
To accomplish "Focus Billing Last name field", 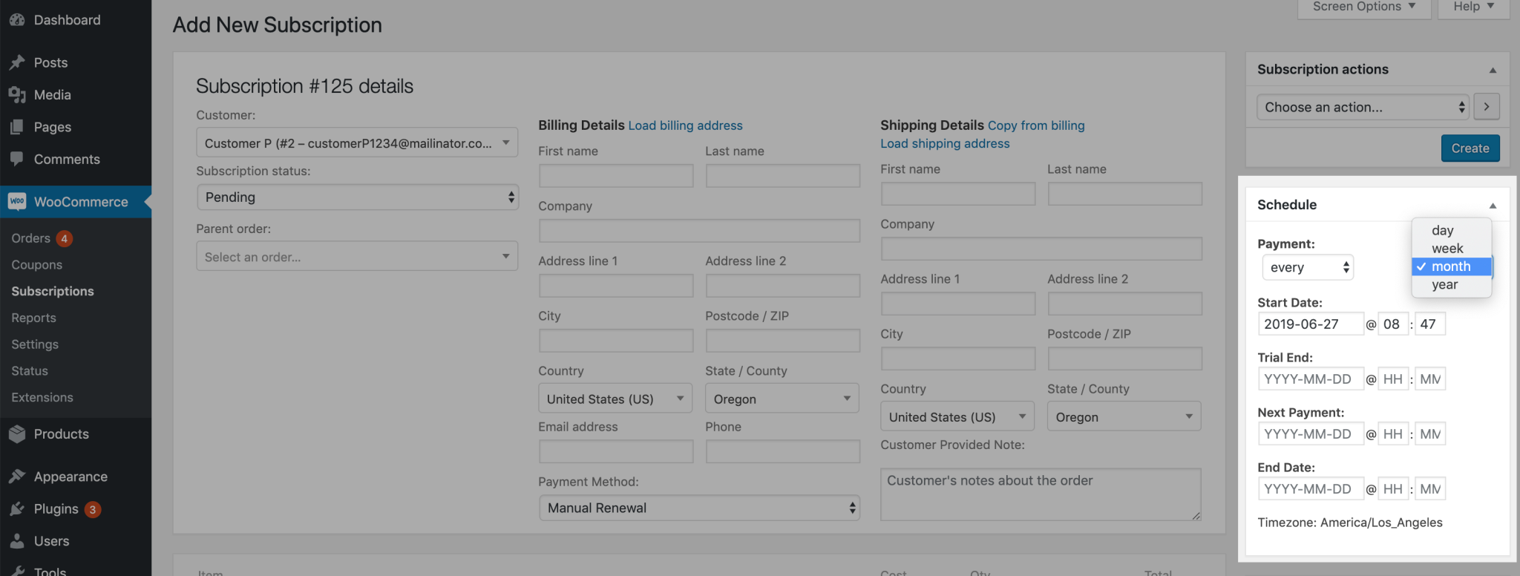I will [x=783, y=176].
